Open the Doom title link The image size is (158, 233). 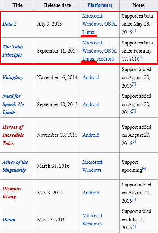[9, 220]
